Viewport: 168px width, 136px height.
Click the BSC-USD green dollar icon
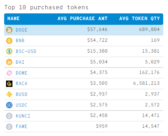click(9, 51)
